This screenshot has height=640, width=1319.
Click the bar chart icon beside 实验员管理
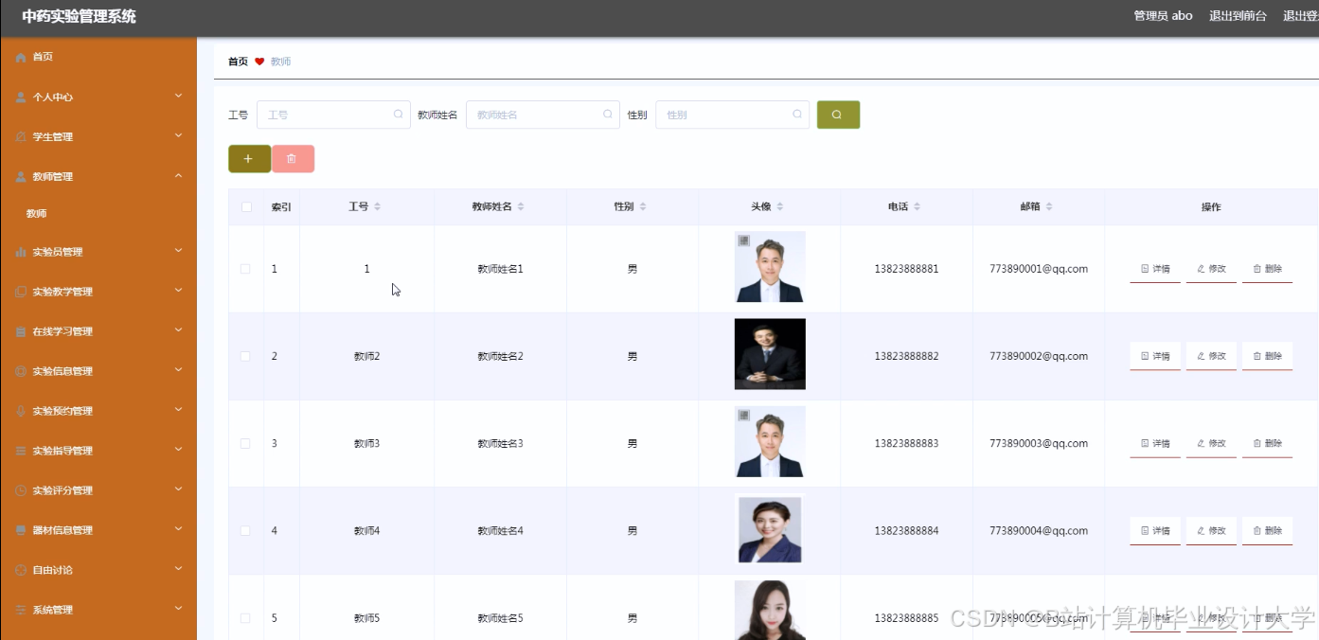[21, 253]
